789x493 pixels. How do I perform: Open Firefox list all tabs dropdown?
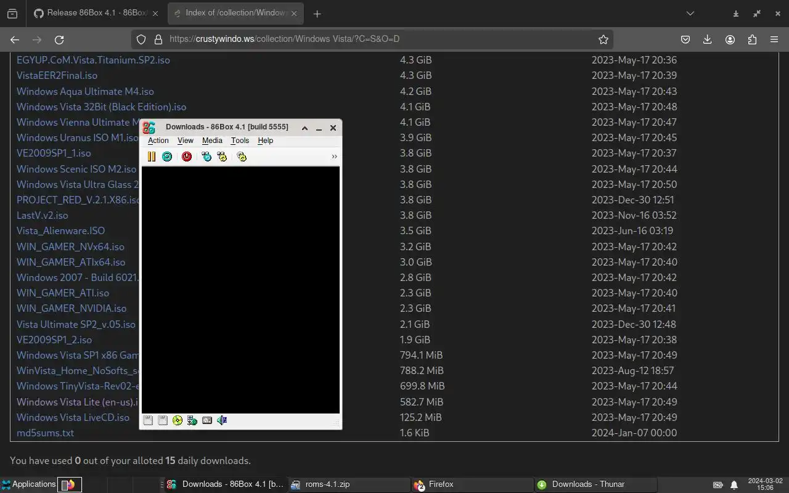(690, 13)
